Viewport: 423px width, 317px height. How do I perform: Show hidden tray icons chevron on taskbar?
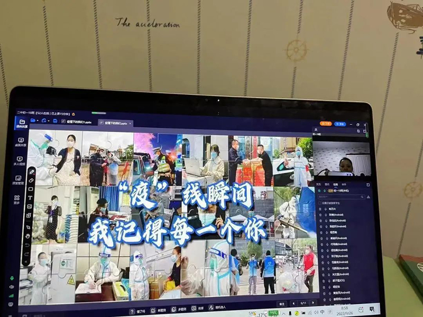(x=283, y=314)
